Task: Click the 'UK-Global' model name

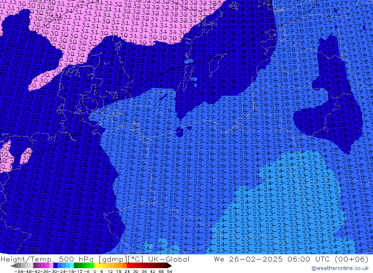Action: (169, 259)
